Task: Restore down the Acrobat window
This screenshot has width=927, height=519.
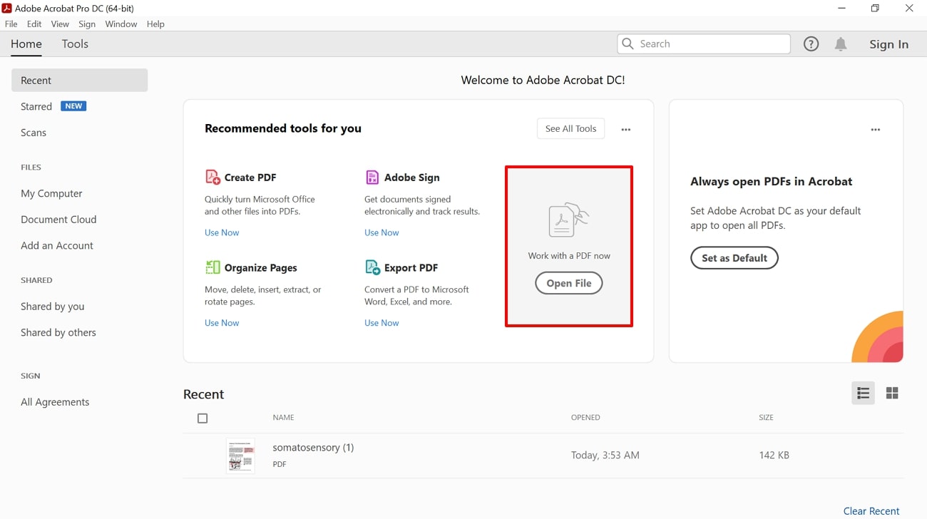Action: click(875, 9)
